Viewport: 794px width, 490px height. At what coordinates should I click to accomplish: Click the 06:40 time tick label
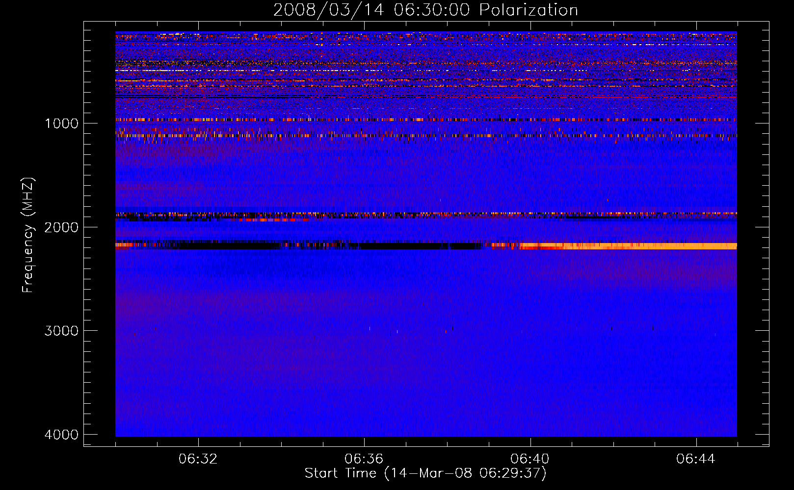click(530, 459)
